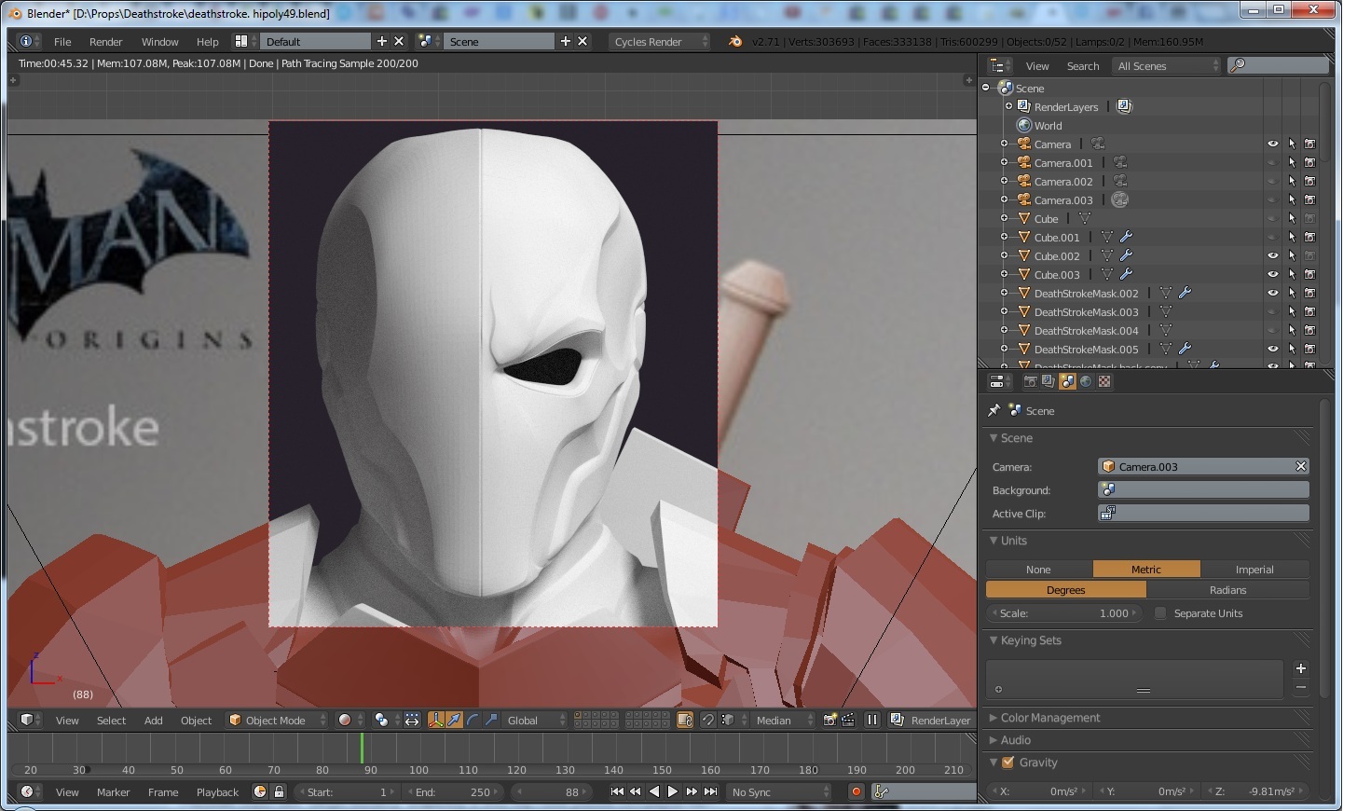This screenshot has height=811, width=1357.
Task: Open the Object Mode dropdown
Action: point(277,720)
